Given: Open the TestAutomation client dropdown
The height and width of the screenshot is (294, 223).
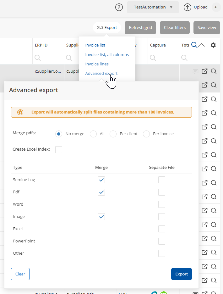Looking at the screenshot, I should tap(153, 7).
